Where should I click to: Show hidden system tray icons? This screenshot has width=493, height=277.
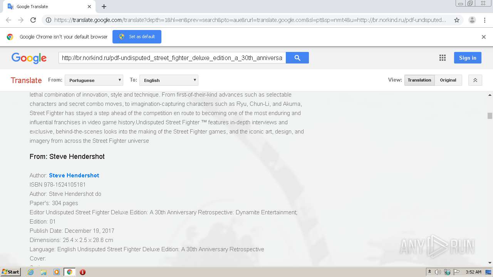429,272
